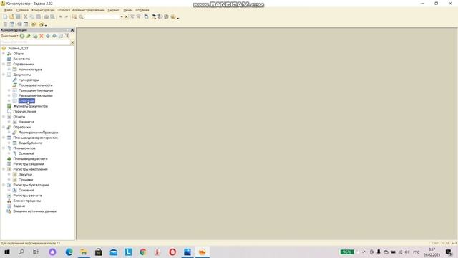Screen dimensions: 458x258
Task: Open the Файл menu
Action: click(9, 10)
